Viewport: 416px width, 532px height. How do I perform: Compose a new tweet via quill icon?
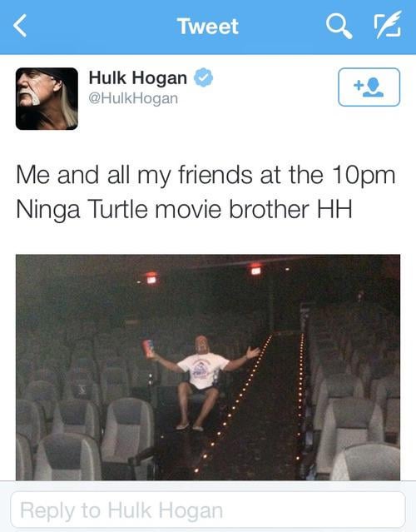point(387,25)
